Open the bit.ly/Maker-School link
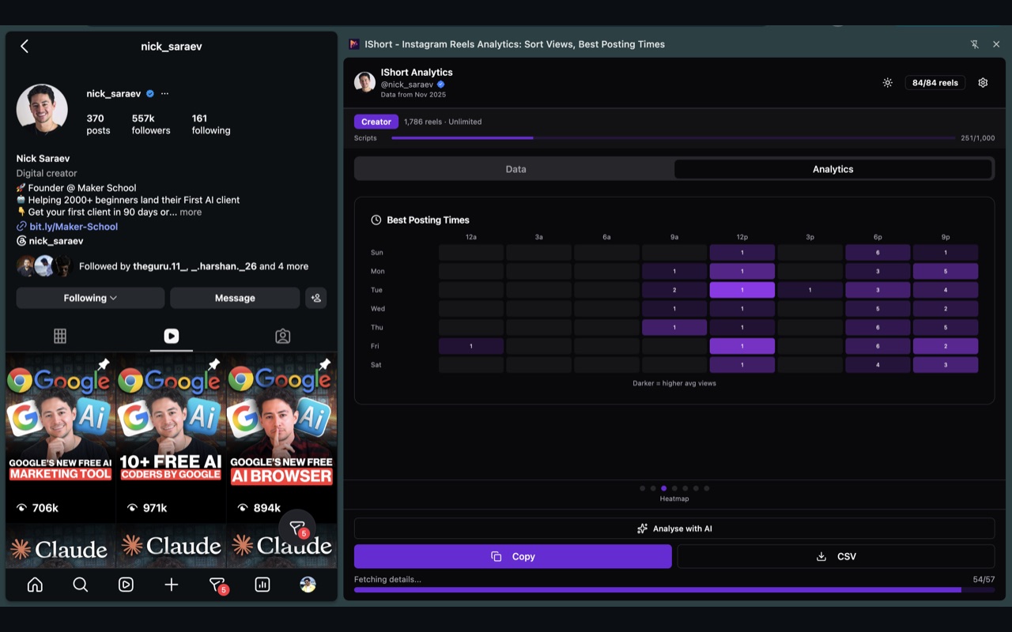The width and height of the screenshot is (1012, 632). pyautogui.click(x=74, y=227)
